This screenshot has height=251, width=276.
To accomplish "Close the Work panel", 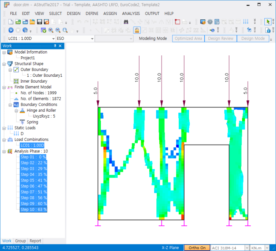I will pos(60,46).
